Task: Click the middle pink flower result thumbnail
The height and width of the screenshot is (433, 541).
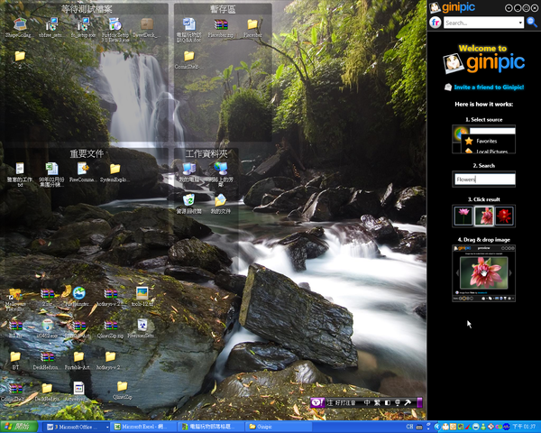Action: coord(483,216)
